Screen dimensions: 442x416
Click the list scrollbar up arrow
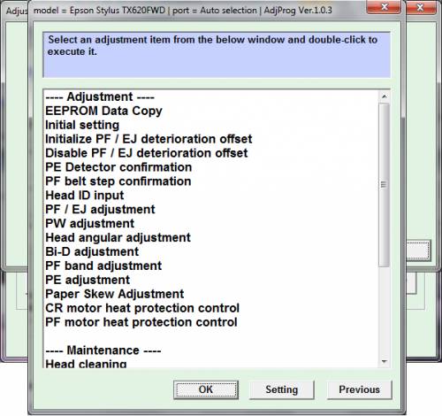click(385, 96)
